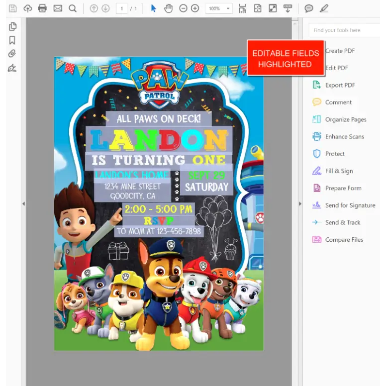
Task: Add a sticky note comment icon
Action: (x=308, y=8)
